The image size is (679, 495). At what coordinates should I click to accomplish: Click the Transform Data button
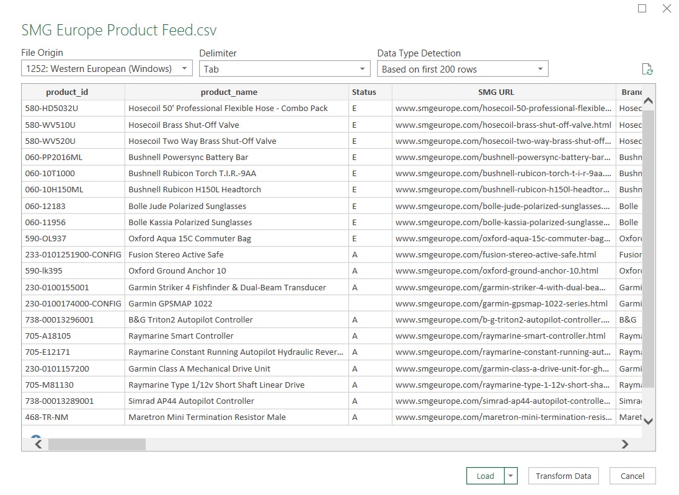[564, 476]
